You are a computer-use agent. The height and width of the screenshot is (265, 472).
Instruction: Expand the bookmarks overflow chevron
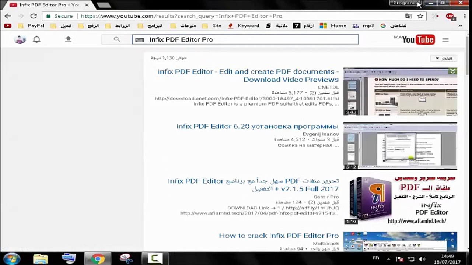[460, 26]
